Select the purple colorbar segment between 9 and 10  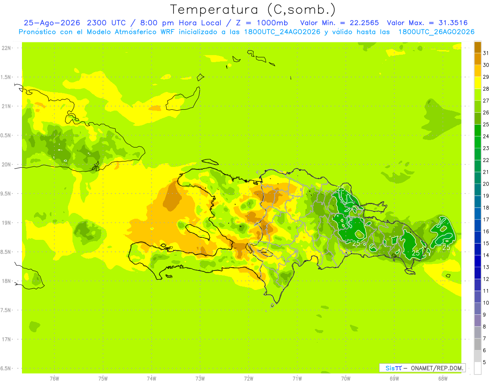click(x=478, y=309)
